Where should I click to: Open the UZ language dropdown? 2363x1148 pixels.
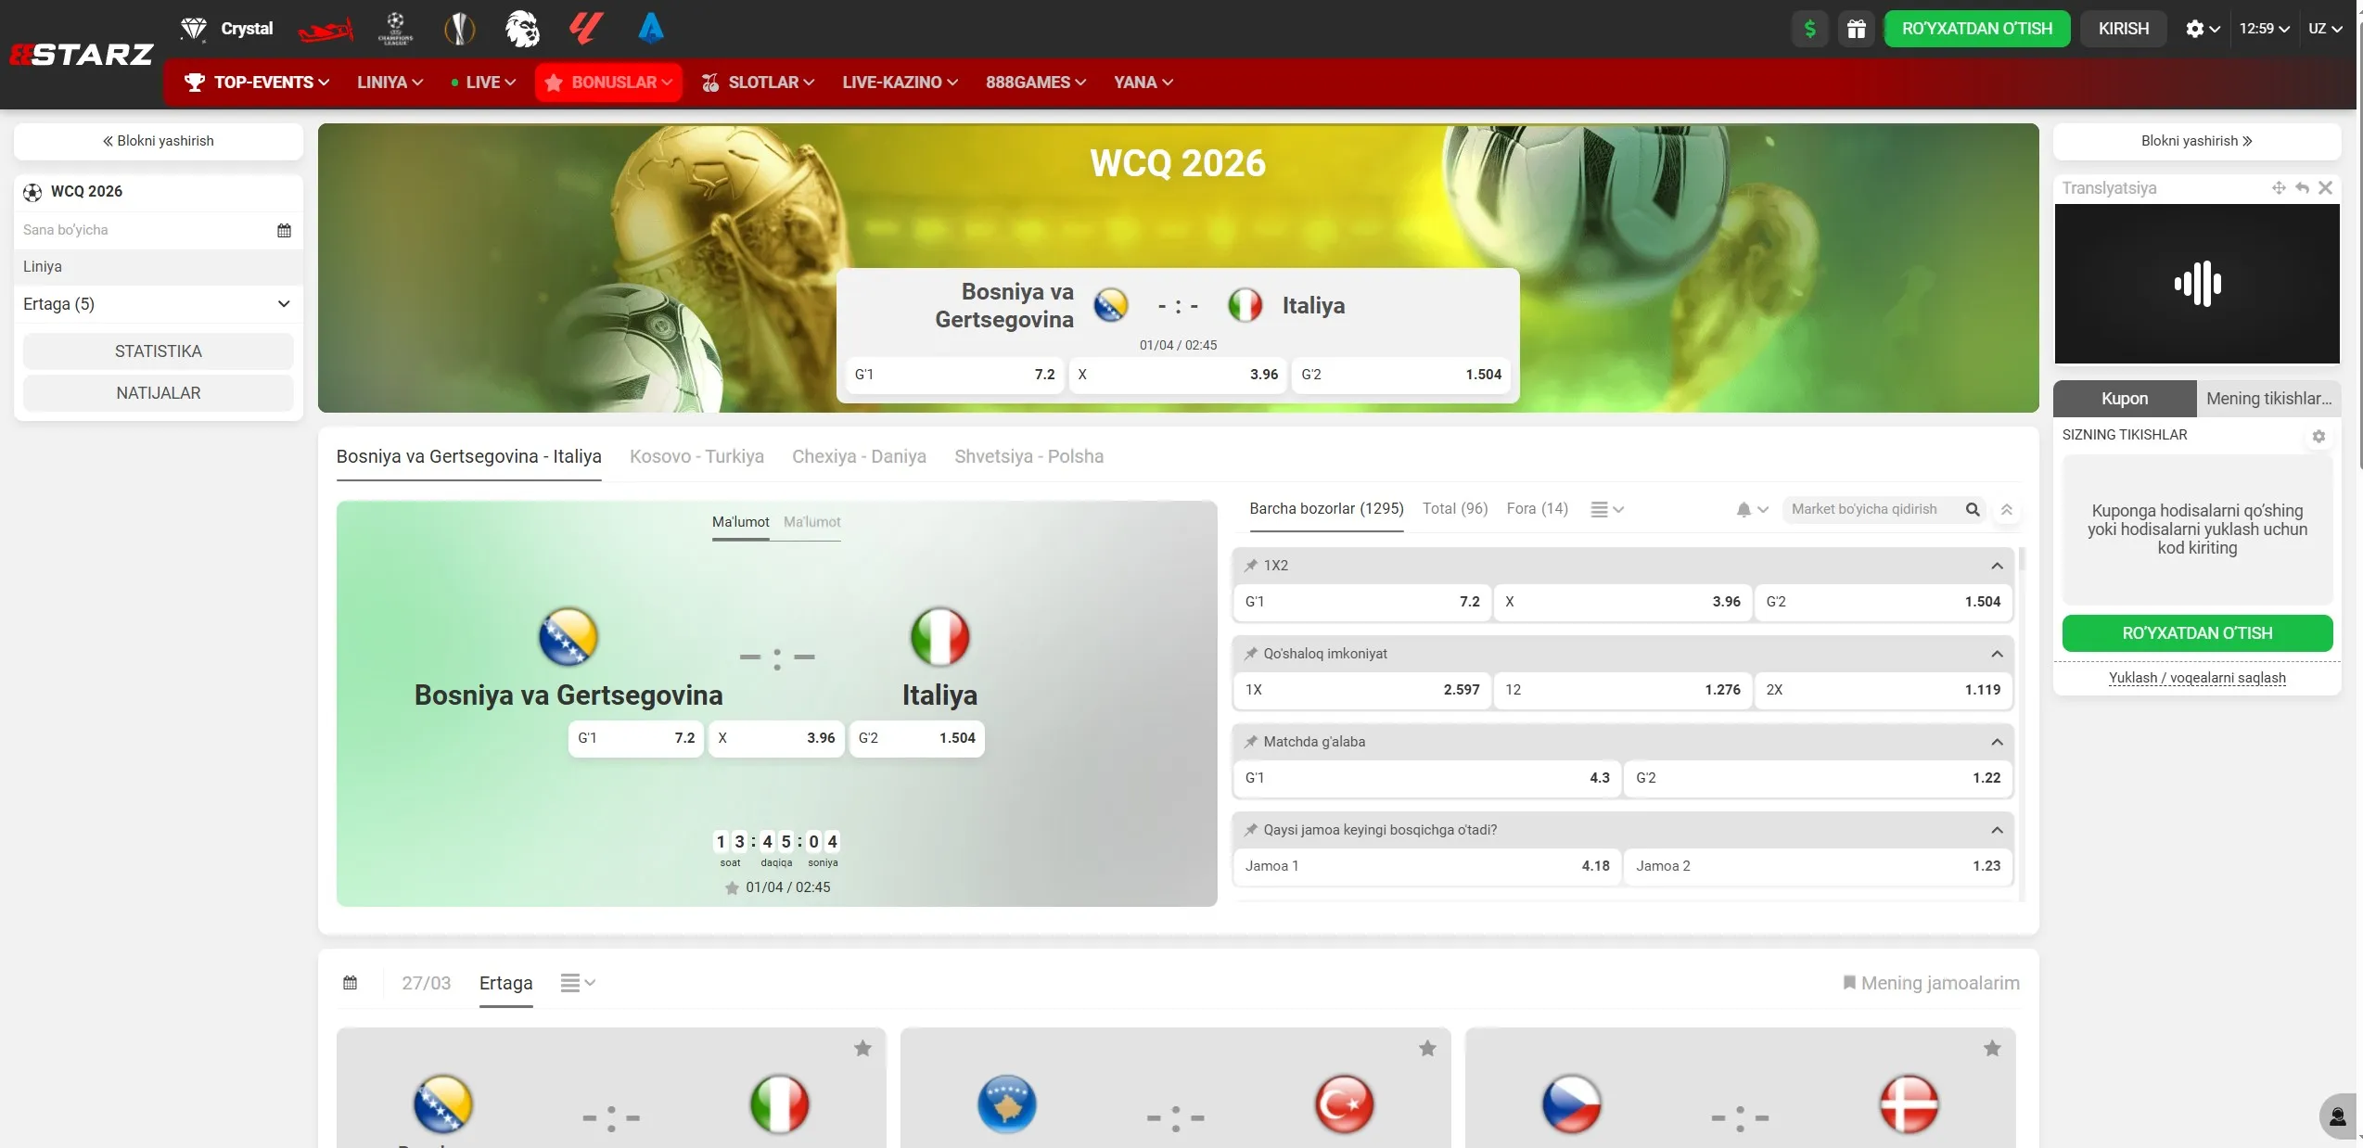point(2325,29)
